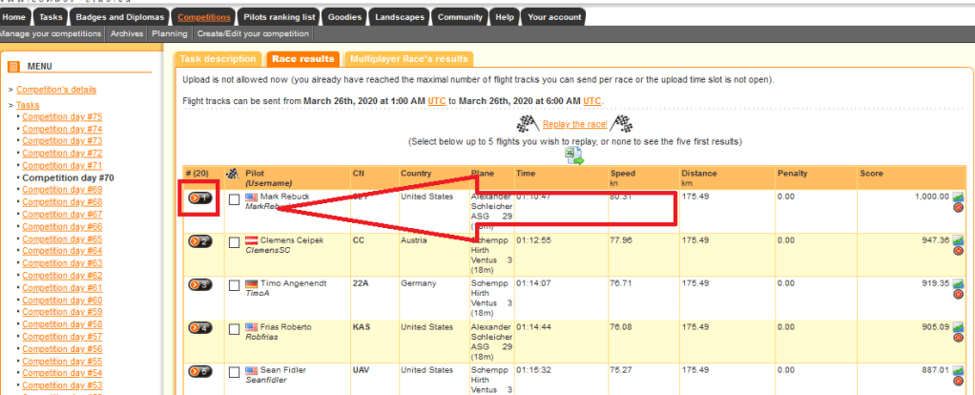Click the Replay the race! link
The height and width of the screenshot is (395, 975).
[x=575, y=124]
